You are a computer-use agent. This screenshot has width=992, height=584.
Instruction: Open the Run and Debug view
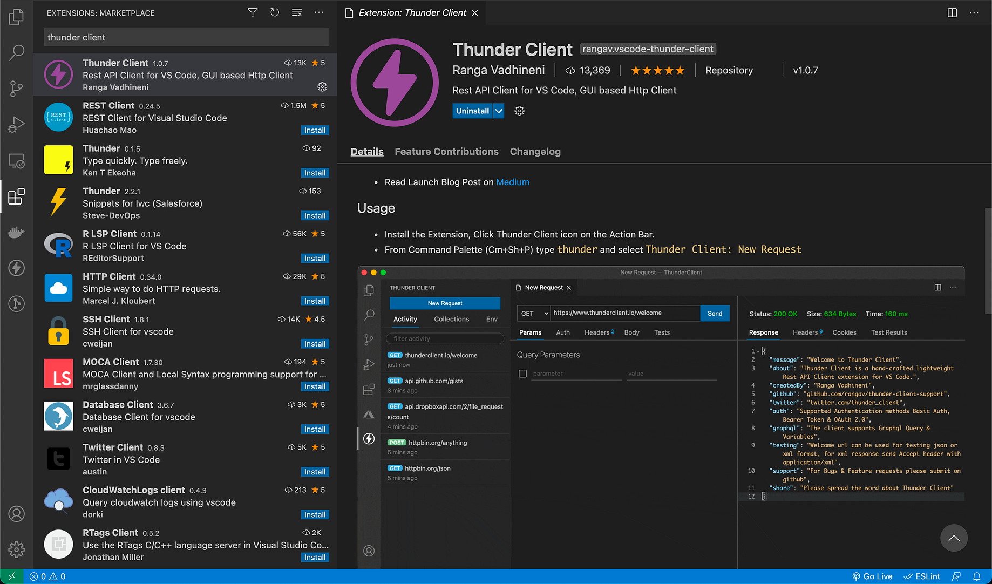[x=16, y=124]
